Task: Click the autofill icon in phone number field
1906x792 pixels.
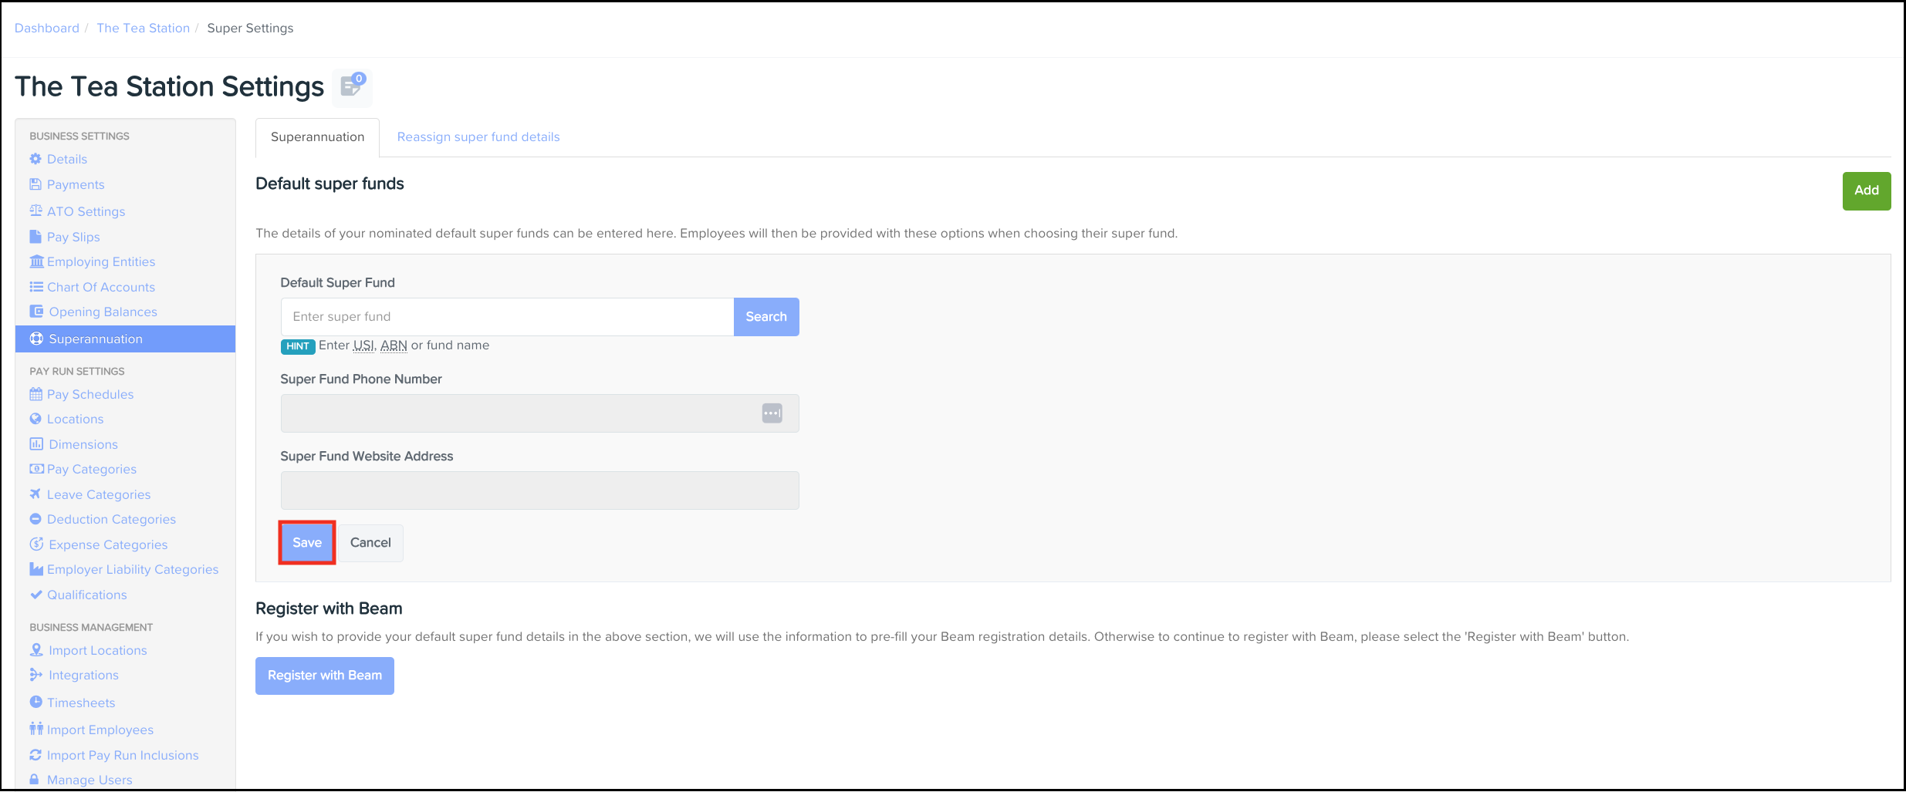Action: point(772,413)
